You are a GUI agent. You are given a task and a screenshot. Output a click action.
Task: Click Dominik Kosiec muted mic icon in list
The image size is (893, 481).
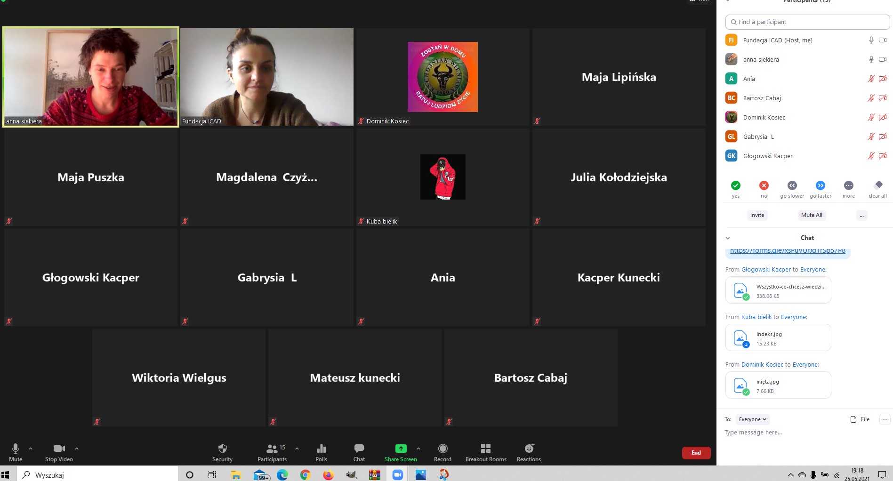click(871, 118)
